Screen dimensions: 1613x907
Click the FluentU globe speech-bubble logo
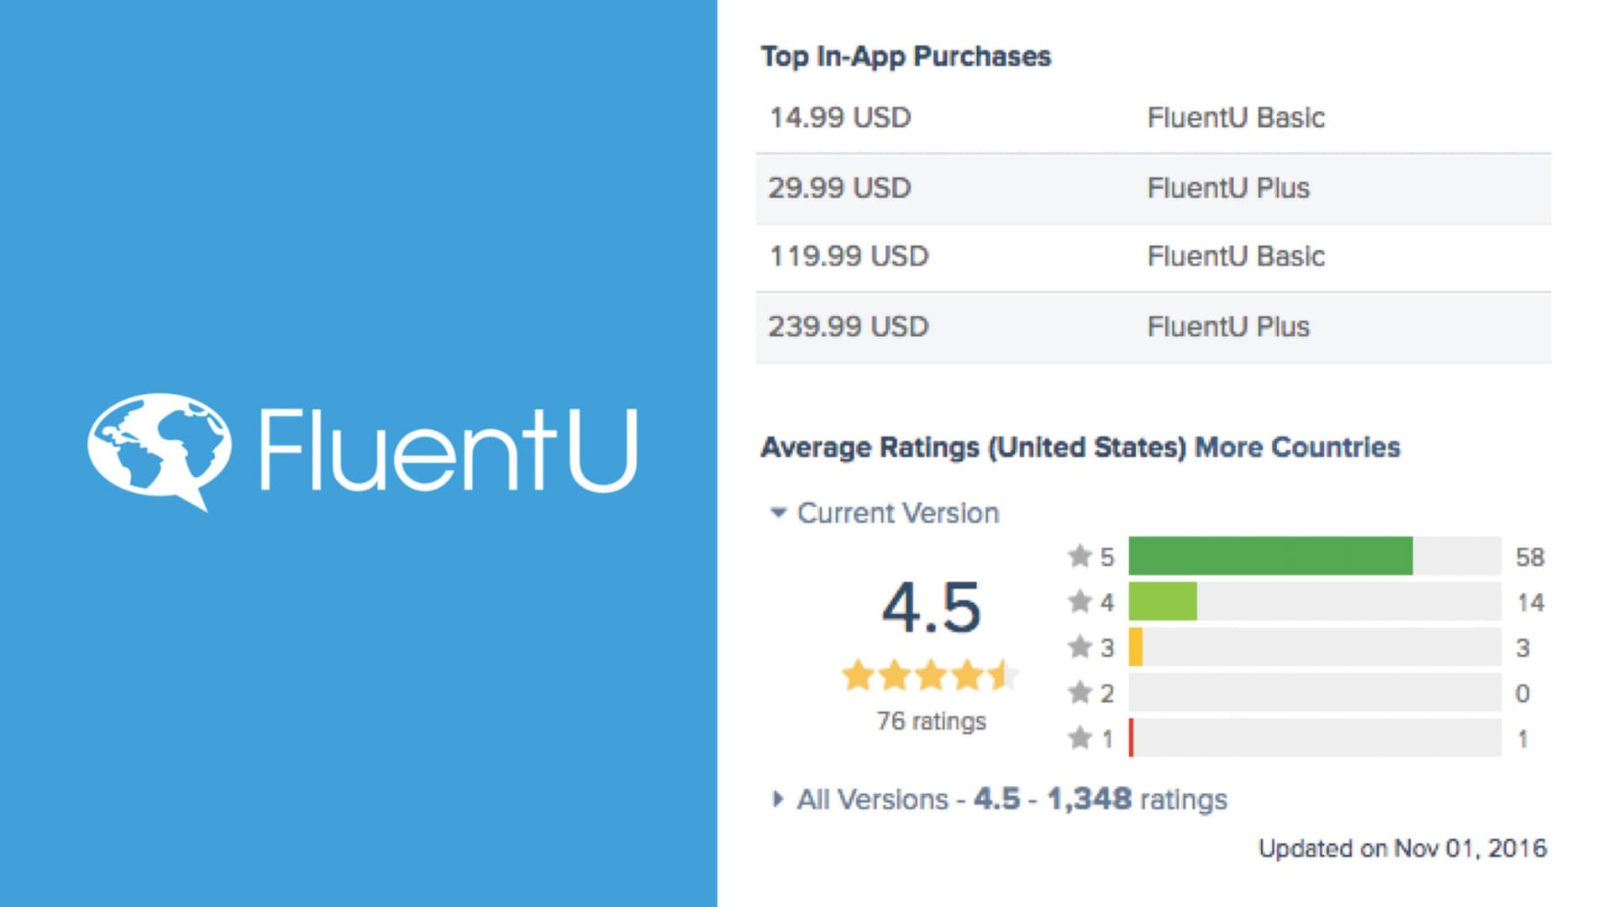coord(159,449)
